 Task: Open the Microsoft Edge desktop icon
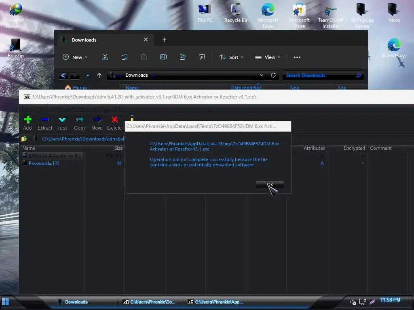268,15
